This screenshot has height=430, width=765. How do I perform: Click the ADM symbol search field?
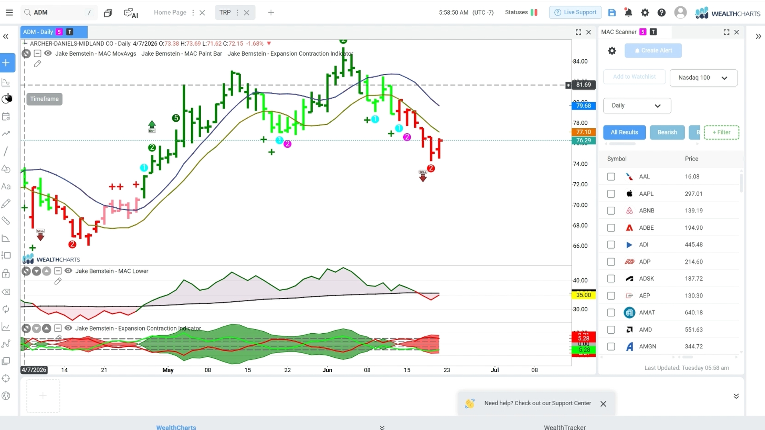59,12
